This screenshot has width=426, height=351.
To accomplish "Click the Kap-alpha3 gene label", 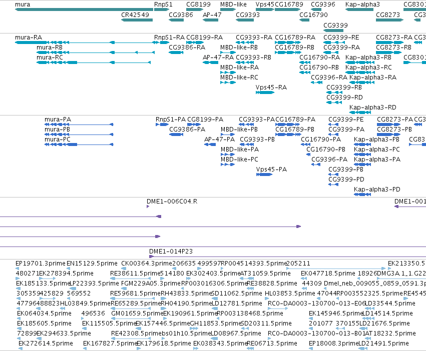I will click(x=362, y=4).
